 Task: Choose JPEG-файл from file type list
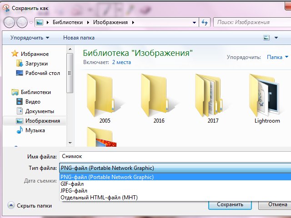175,191
